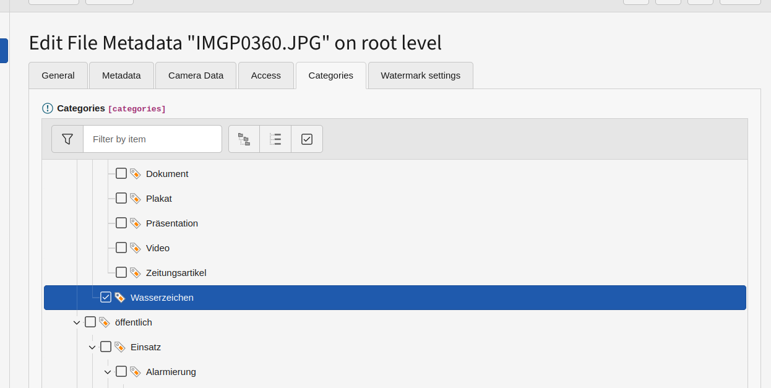Click the collapse all tree icon

(275, 139)
